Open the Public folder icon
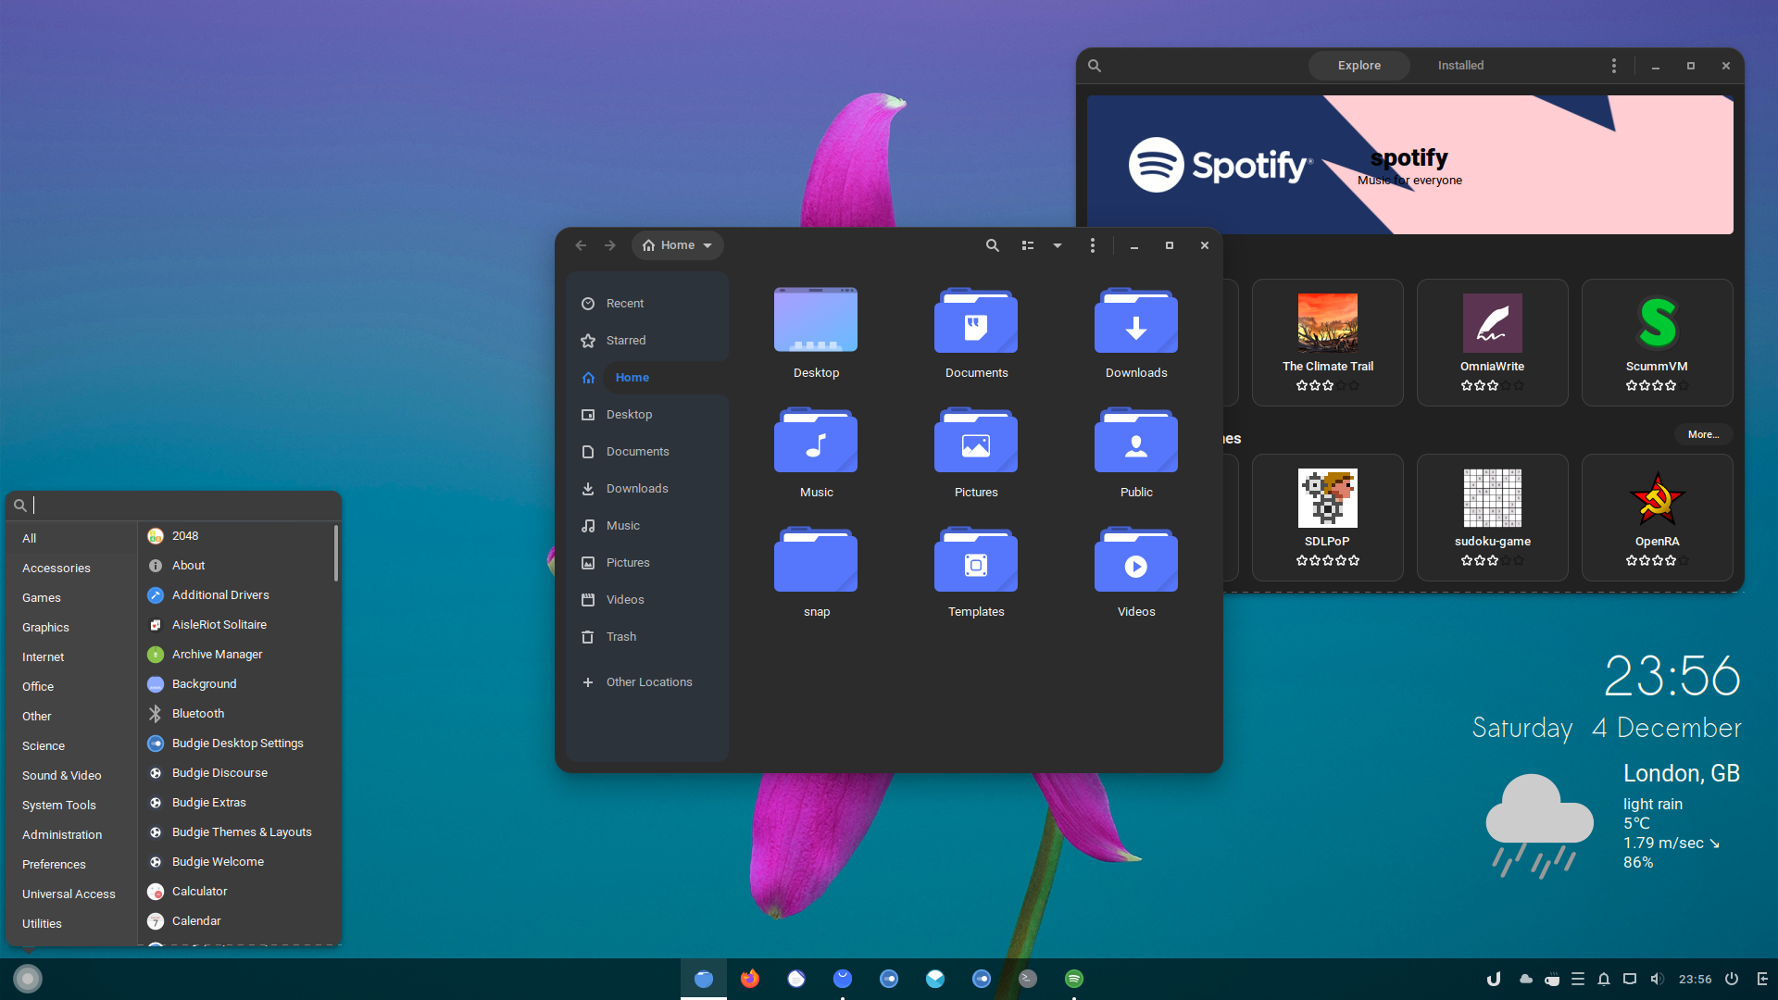 click(1136, 441)
